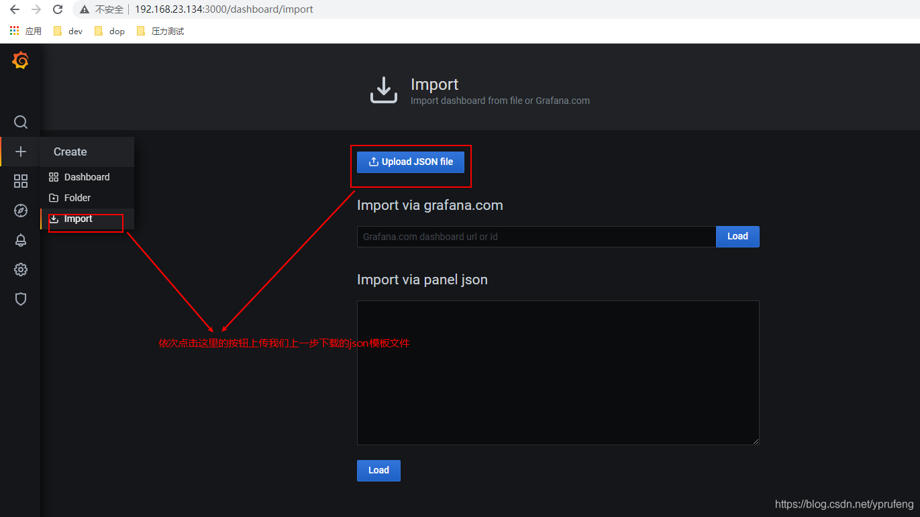The height and width of the screenshot is (517, 920).
Task: Select Folder in Create menu
Action: click(x=87, y=198)
